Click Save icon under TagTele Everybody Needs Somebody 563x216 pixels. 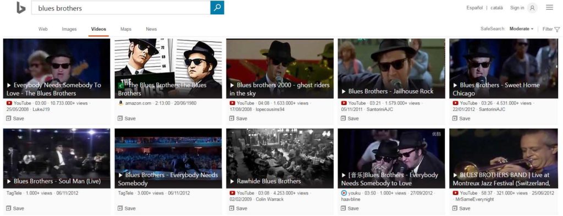coord(120,208)
